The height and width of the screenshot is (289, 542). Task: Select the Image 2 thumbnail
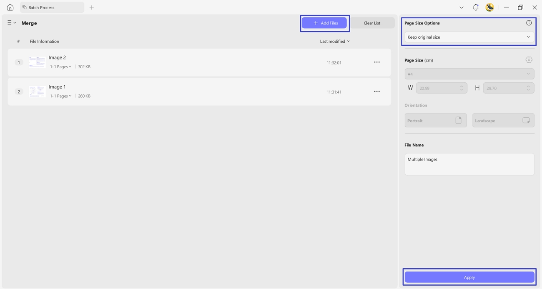click(x=37, y=62)
